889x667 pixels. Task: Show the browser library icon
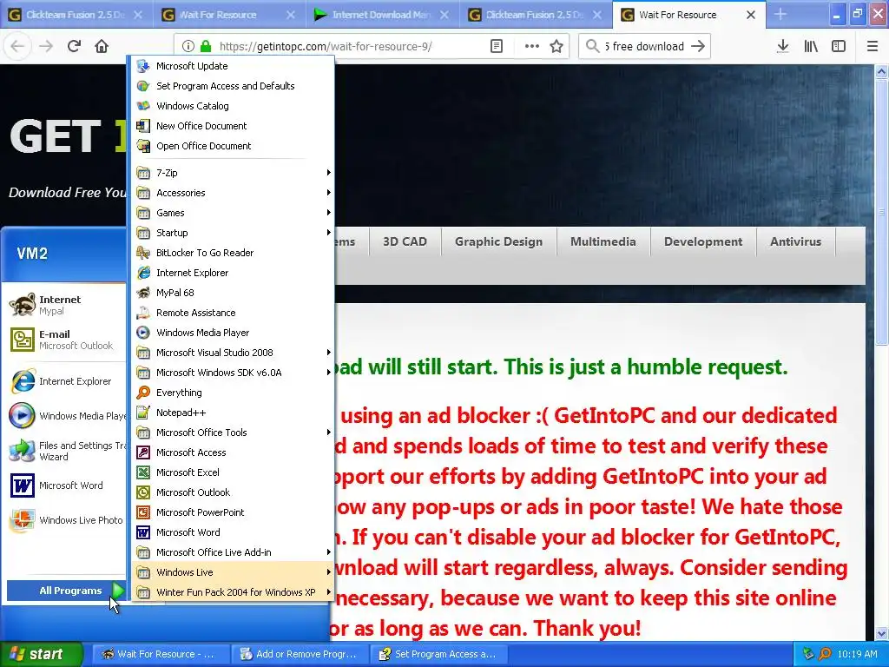(x=811, y=46)
